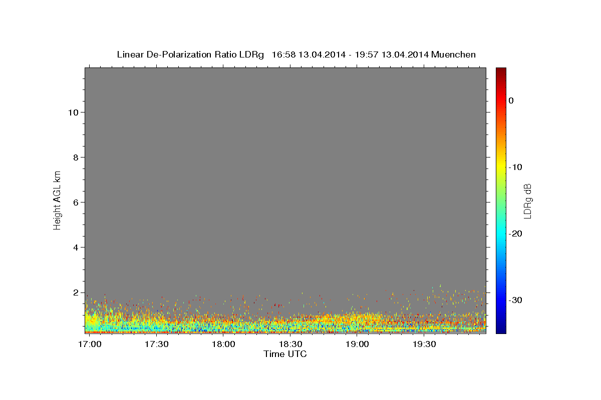Click the 19:30 time axis label
This screenshot has height=400, width=601.
[424, 344]
